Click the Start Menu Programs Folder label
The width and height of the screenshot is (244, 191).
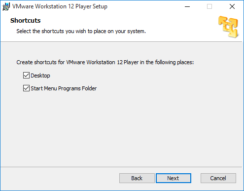[64, 88]
